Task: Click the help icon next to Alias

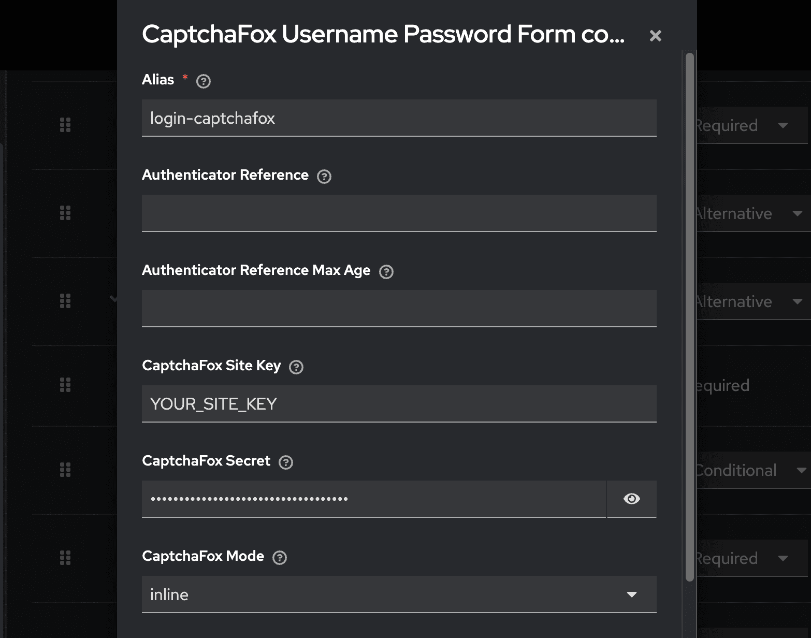Action: click(204, 81)
